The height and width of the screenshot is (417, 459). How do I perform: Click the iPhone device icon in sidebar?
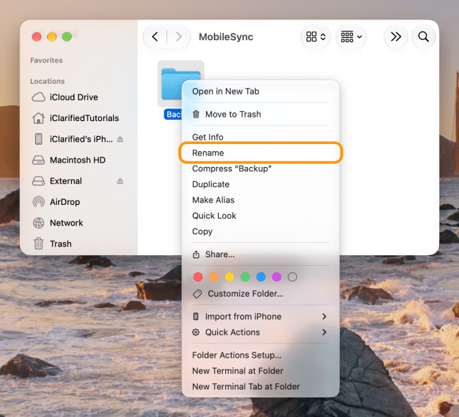pyautogui.click(x=39, y=139)
